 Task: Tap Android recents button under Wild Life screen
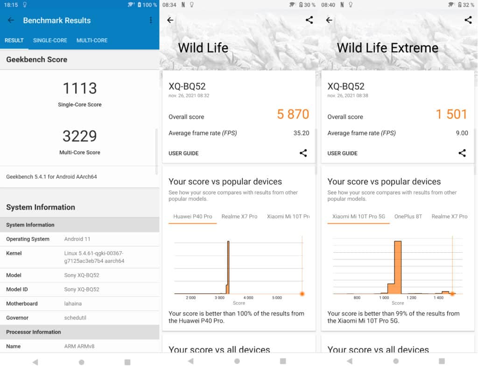(x=283, y=361)
